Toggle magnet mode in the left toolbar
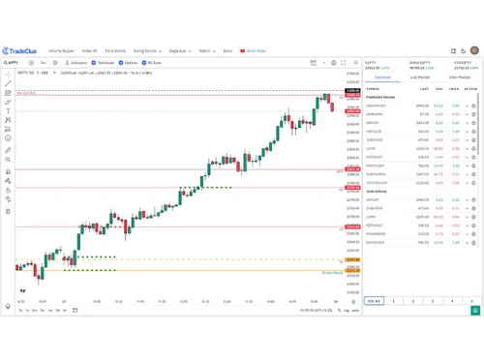The height and width of the screenshot is (363, 484). point(8,171)
